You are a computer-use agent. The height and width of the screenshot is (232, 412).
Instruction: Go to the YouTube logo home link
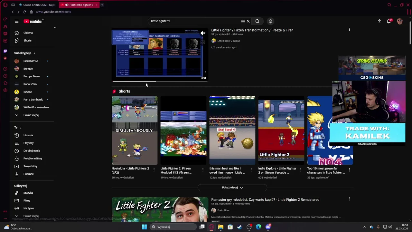(33, 21)
